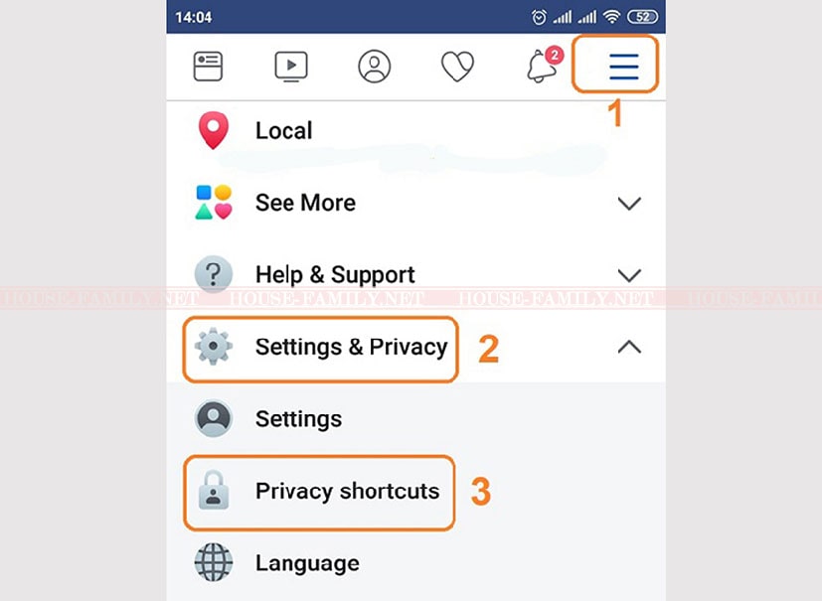The width and height of the screenshot is (822, 601).
Task: Open the Watch video tab icon
Action: coord(291,67)
